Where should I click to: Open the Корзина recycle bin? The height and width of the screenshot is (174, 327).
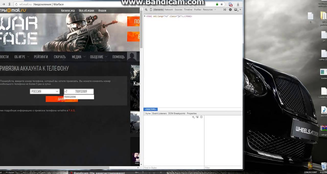pyautogui.click(x=323, y=167)
